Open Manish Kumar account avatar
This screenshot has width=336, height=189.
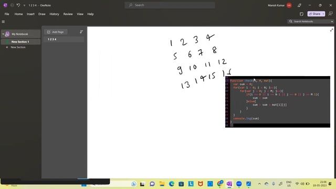click(289, 5)
